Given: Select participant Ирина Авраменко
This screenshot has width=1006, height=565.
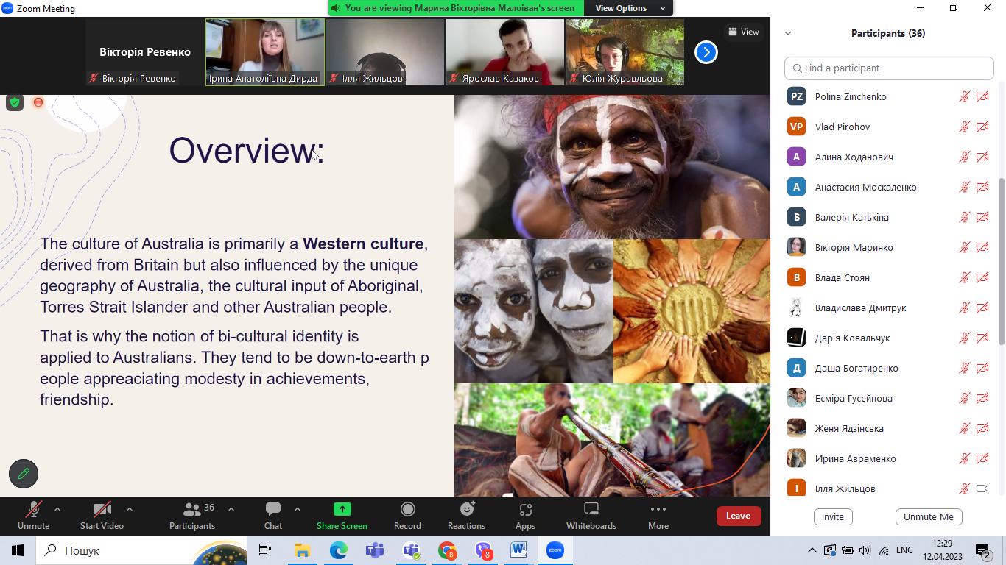Looking at the screenshot, I should coord(889,458).
